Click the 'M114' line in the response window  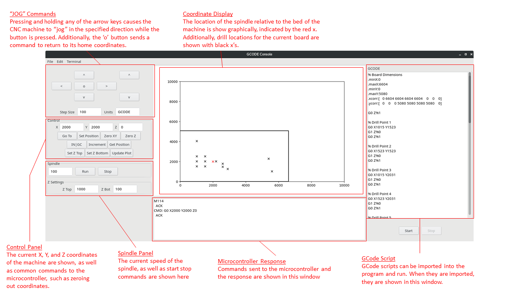coord(159,201)
